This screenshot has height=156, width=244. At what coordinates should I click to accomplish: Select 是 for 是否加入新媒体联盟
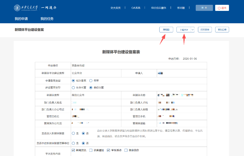coord(73,133)
